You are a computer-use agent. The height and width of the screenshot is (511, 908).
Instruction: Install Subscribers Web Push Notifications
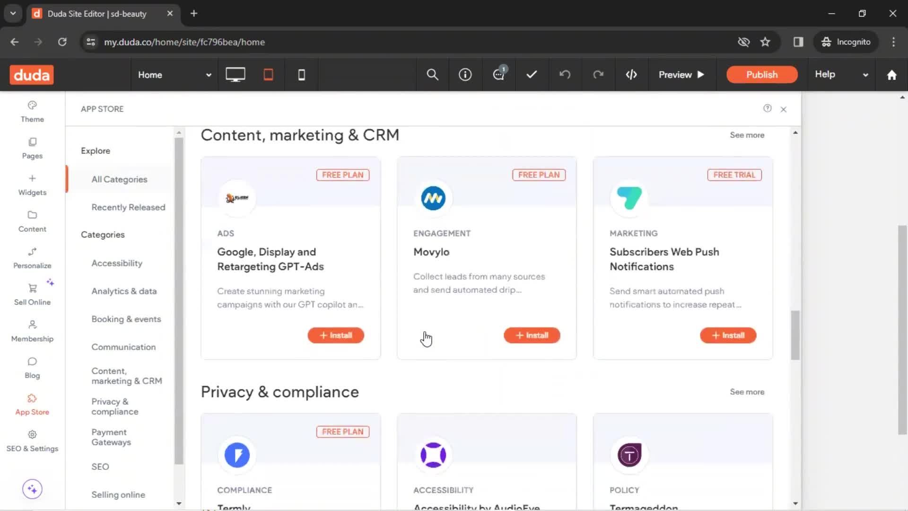coord(728,335)
